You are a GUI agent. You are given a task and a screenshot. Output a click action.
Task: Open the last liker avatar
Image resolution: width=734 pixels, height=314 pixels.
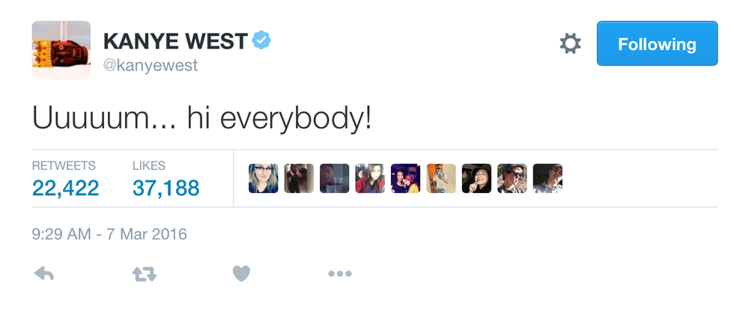click(x=548, y=179)
